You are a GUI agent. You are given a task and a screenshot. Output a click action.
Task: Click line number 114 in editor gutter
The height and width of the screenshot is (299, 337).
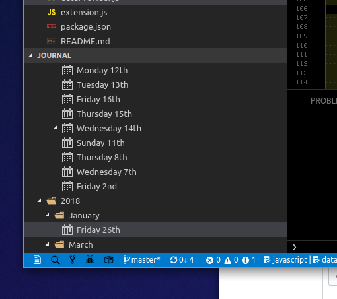[301, 83]
